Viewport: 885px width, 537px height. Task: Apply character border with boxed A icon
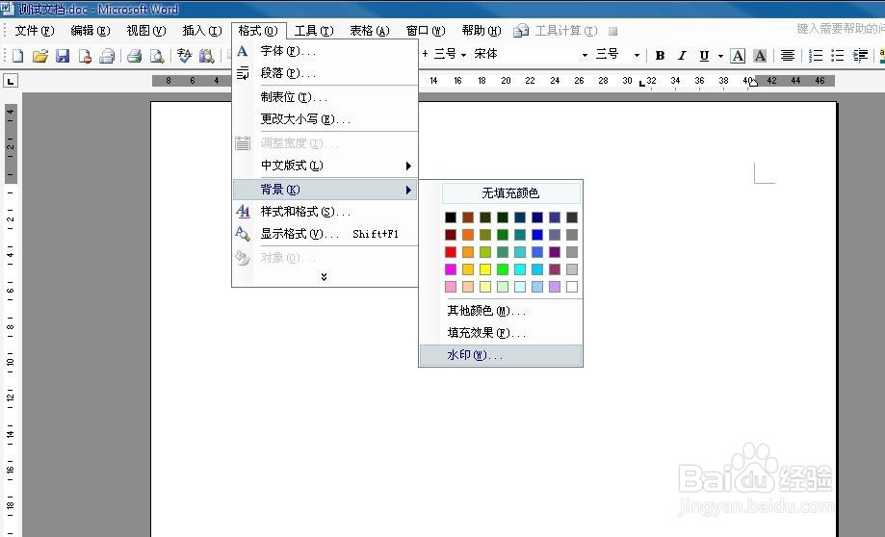click(x=738, y=55)
